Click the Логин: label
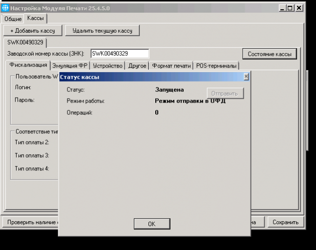316x250 pixels. point(23,87)
